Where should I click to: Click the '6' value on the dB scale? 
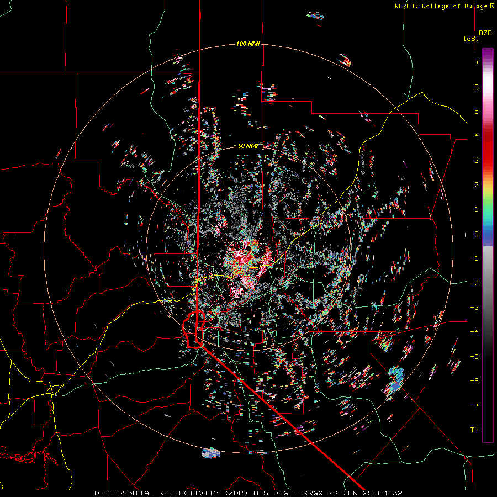click(477, 87)
